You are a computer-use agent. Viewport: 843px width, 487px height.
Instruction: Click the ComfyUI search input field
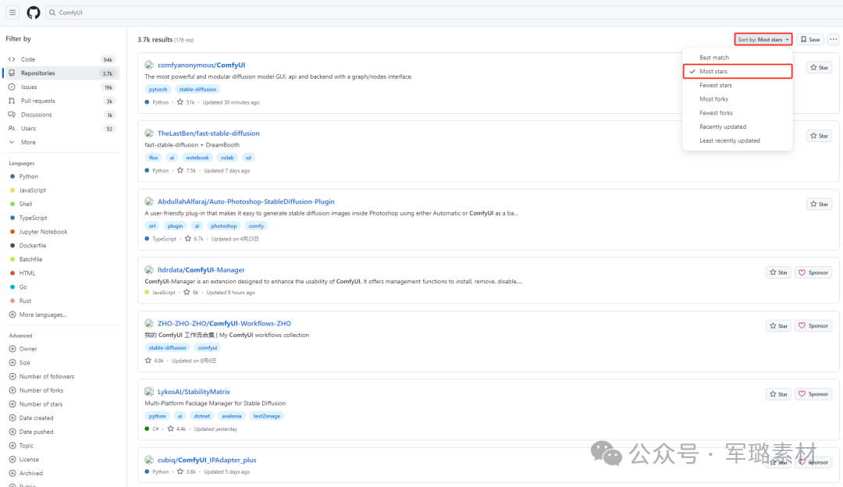pyautogui.click(x=444, y=12)
